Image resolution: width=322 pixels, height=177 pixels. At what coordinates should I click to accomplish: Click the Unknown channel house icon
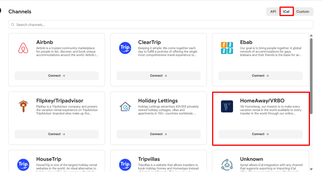tap(227, 164)
